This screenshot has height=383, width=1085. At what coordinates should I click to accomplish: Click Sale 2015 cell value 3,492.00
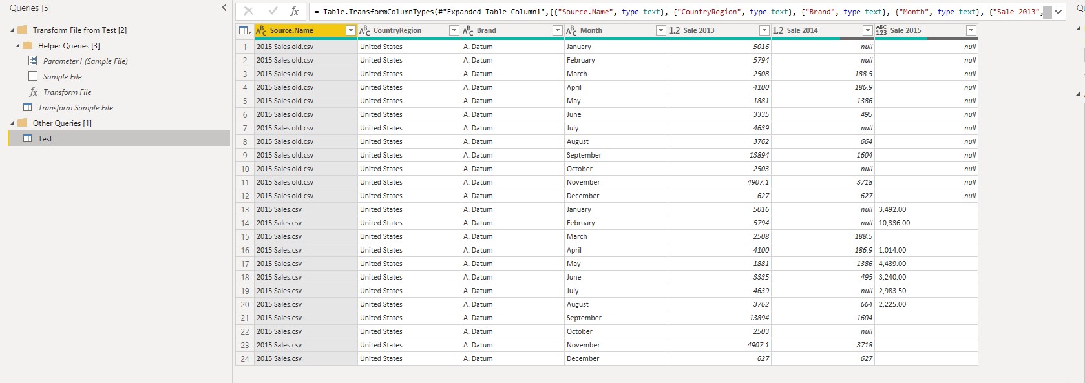(926, 209)
